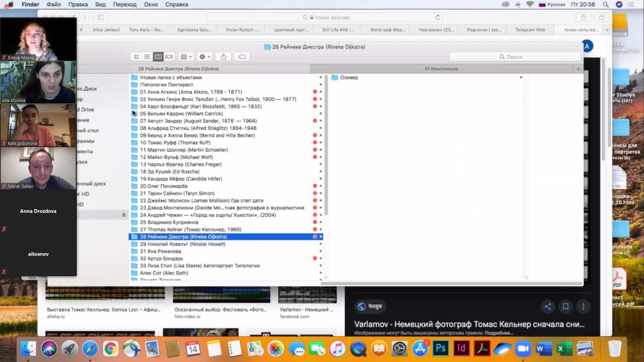Open the Выставка Томас Кельнер search result

pos(103,310)
